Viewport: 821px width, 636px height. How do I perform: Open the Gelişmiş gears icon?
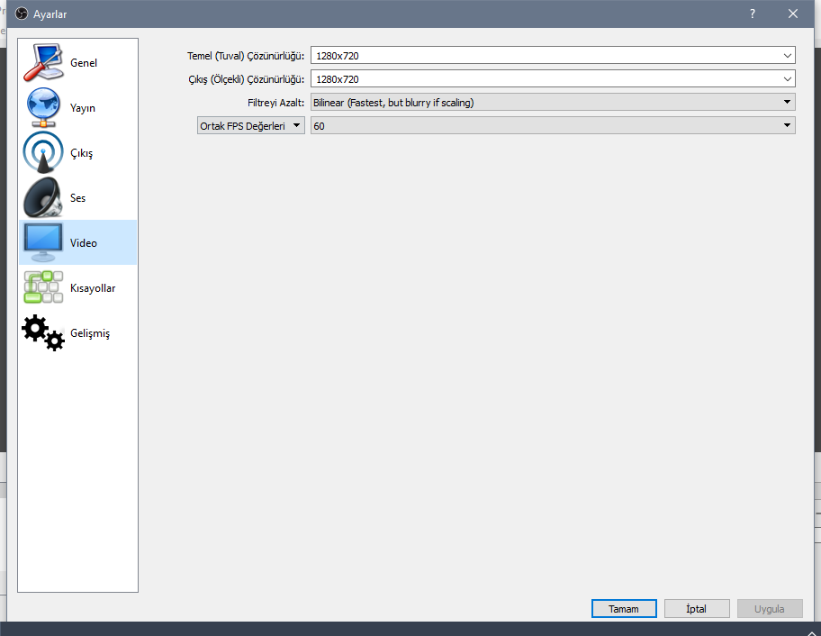pyautogui.click(x=43, y=332)
